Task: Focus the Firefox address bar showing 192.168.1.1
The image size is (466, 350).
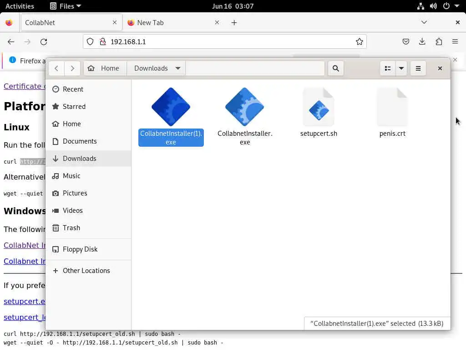Action: tap(225, 41)
